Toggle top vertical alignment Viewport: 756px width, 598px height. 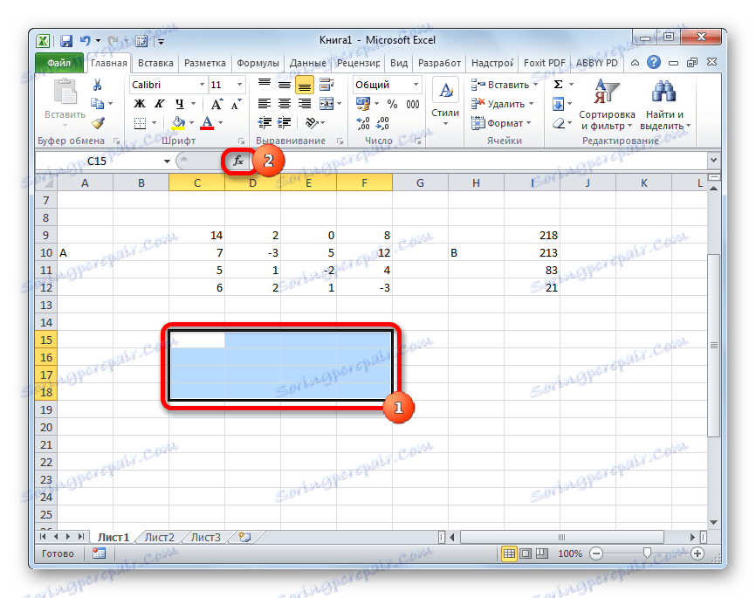265,85
